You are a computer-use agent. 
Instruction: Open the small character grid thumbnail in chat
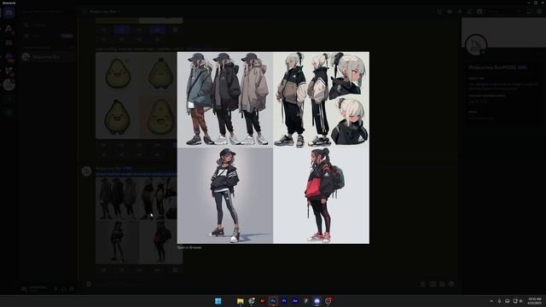pyautogui.click(x=138, y=220)
